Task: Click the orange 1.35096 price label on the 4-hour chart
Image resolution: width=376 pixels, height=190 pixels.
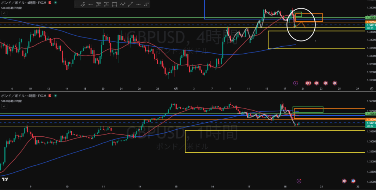Action: point(370,22)
